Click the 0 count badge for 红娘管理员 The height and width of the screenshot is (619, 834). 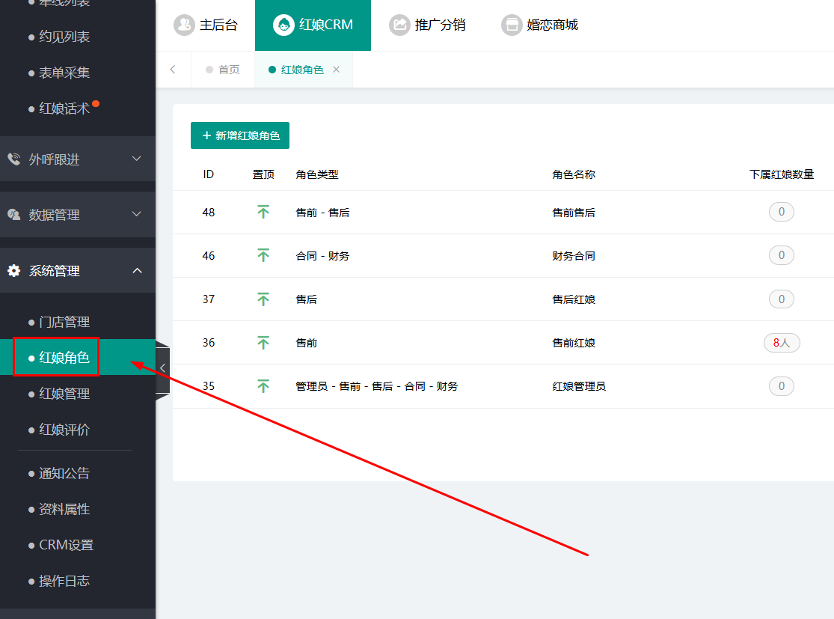pos(782,386)
